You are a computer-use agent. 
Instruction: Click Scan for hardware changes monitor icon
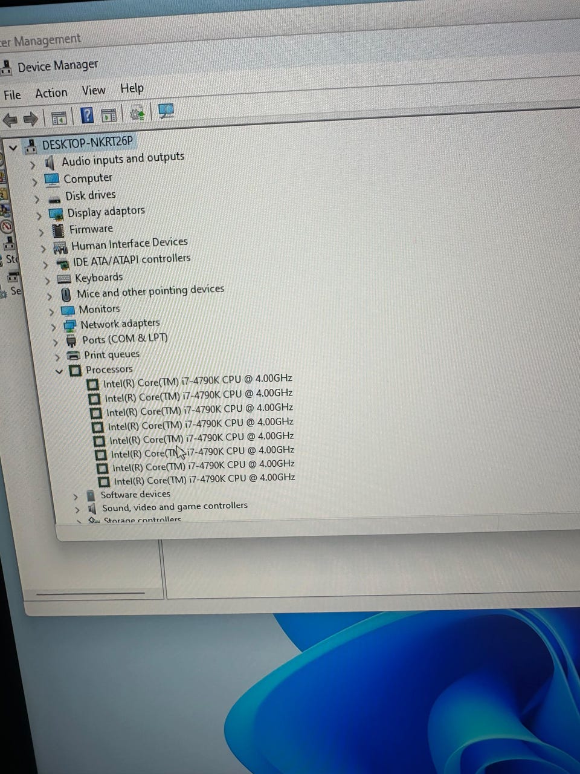tap(166, 111)
